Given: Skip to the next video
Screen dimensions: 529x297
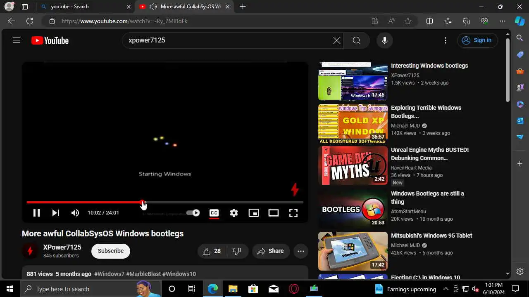Looking at the screenshot, I should point(55,213).
